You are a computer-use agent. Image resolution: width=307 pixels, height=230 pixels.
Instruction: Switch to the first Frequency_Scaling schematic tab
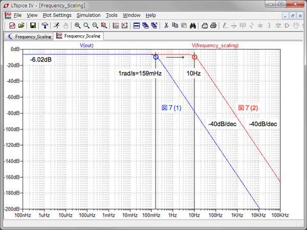coord(29,36)
